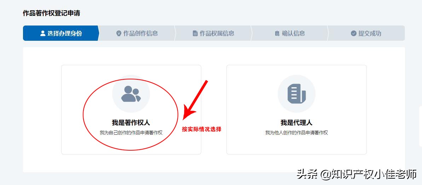Click the 作品著作权登记申请 page heading
This screenshot has width=422, height=185.
(51, 13)
